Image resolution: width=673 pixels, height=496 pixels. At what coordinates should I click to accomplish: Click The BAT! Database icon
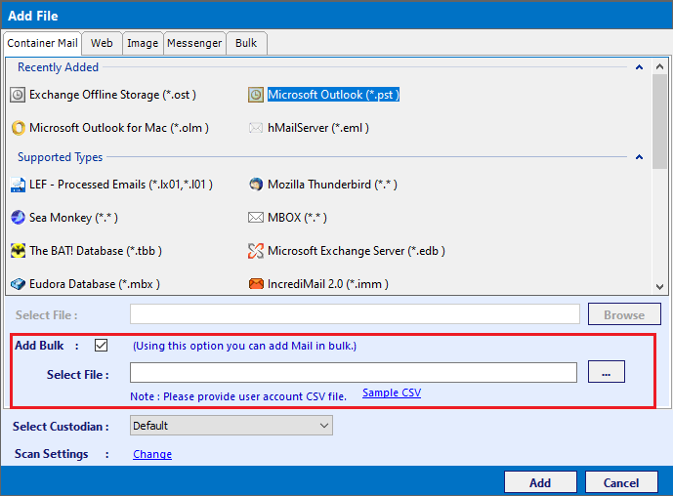click(x=18, y=251)
